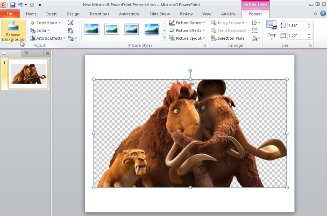The height and width of the screenshot is (216, 327).
Task: Click the Rotate objects icon
Action: coord(256,38)
